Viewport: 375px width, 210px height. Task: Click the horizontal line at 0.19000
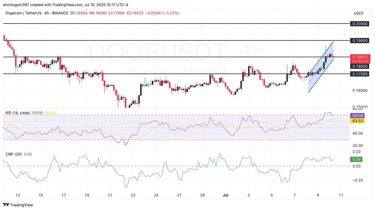176,40
